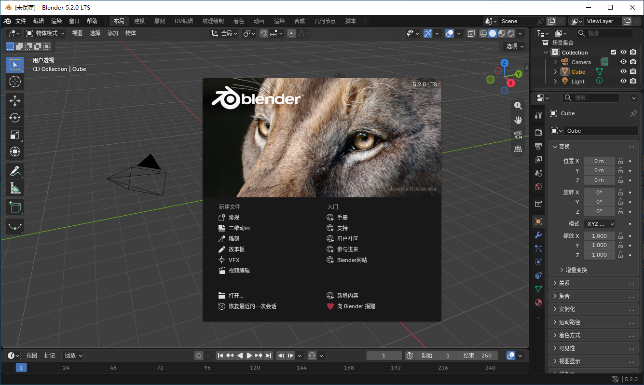Open the 文件 menu
Image resolution: width=644 pixels, height=385 pixels.
pos(21,21)
